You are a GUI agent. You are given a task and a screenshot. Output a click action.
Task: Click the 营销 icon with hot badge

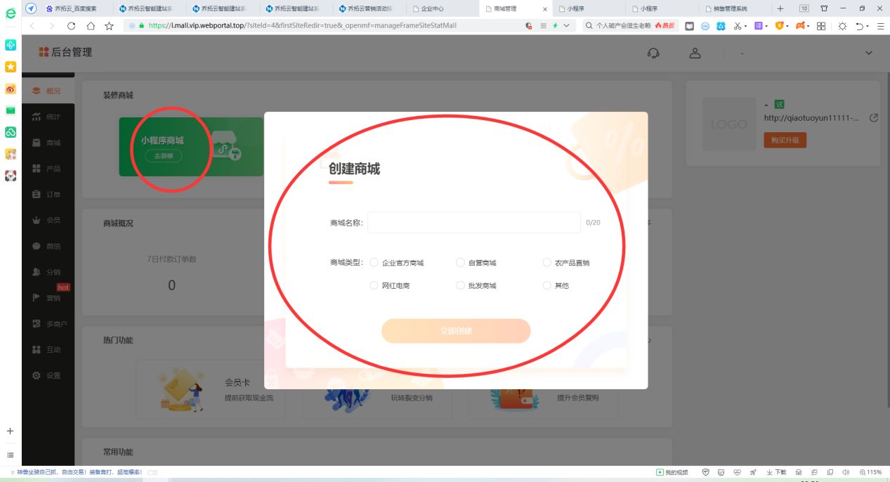pos(48,297)
